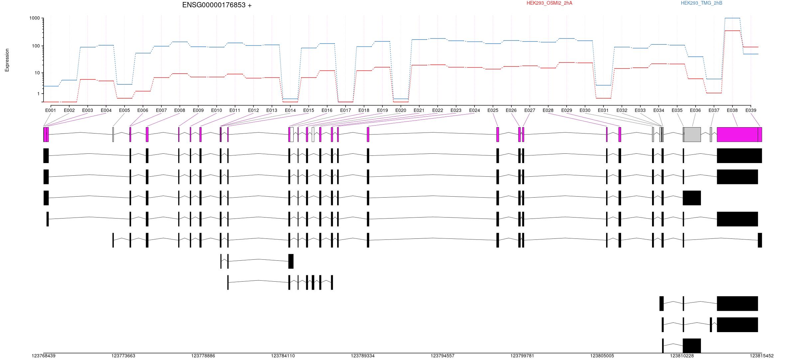The image size is (798, 362).
Task: Click the Expression y-axis label
Action: [x=7, y=60]
